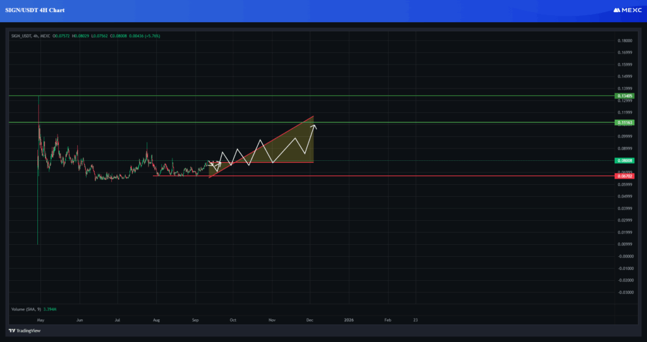Click the arrowhead ending the white projection path
Viewport: 647px width, 342px height.
314,127
